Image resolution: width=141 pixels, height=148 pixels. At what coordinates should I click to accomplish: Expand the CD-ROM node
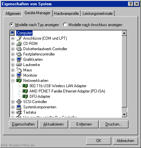13,44
